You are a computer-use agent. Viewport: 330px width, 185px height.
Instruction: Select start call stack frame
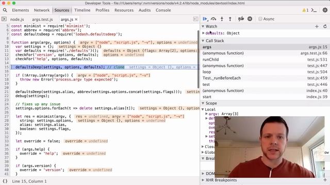[265, 97]
